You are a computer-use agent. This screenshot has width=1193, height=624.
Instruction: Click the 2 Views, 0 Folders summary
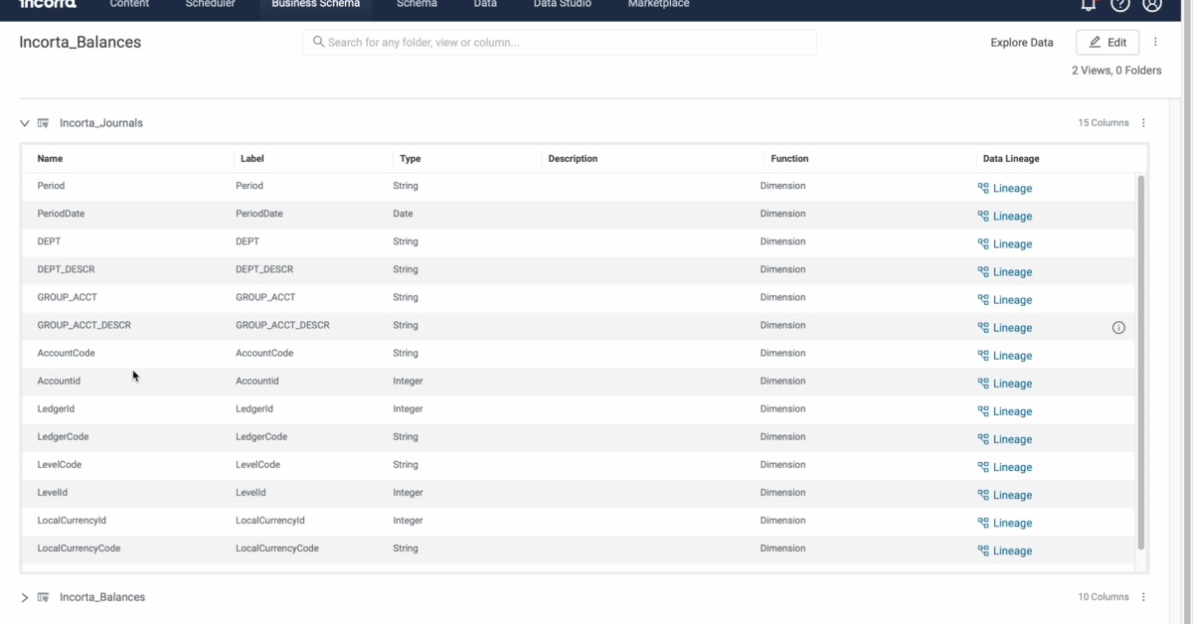click(1116, 71)
